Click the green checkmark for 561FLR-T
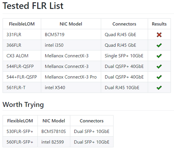 point(159,88)
